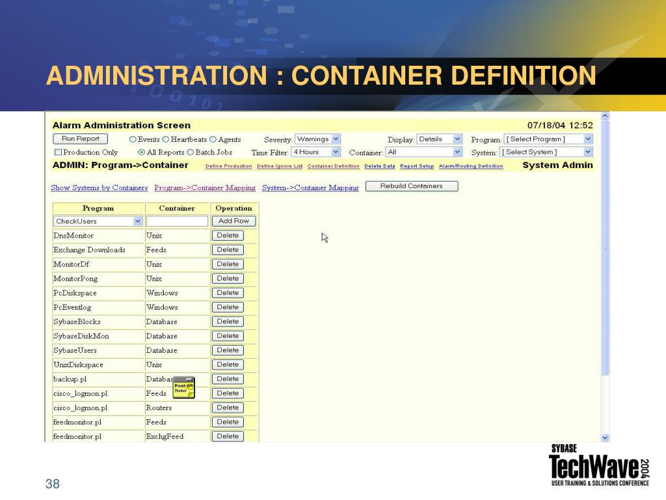Select the Heartbeats radio button
This screenshot has height=500, width=666.
point(166,139)
